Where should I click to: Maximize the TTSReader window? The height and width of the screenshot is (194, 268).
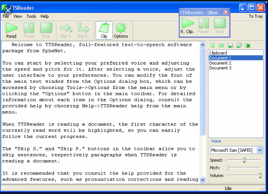point(252,8)
